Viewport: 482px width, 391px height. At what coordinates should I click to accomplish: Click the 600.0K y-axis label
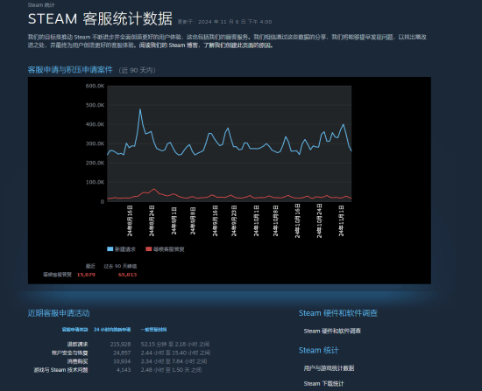(x=95, y=86)
